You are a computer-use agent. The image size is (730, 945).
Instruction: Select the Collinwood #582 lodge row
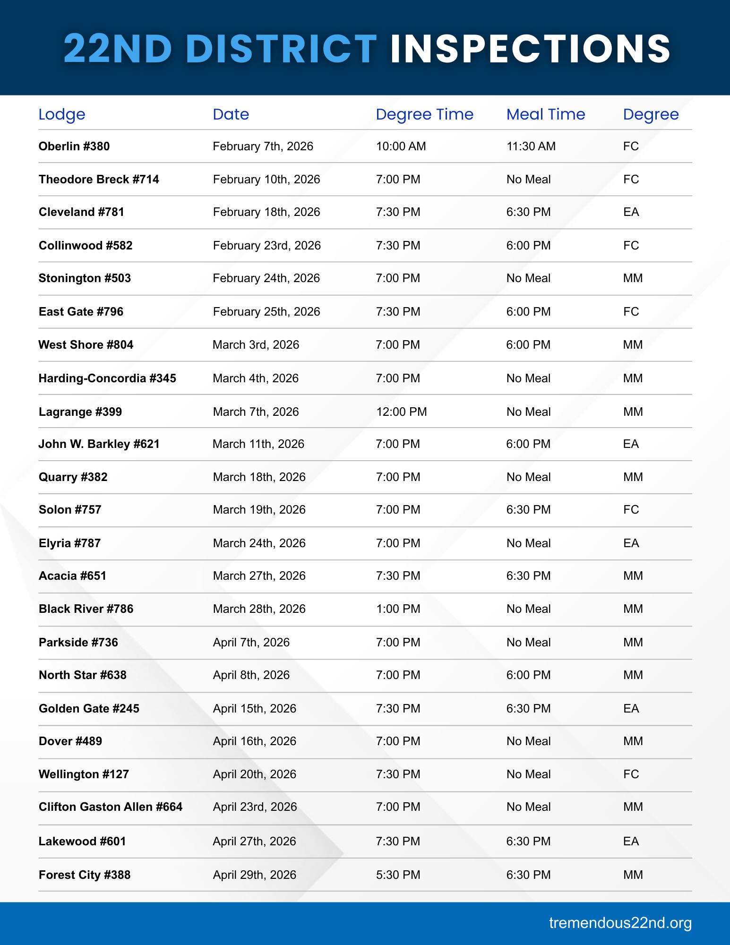[86, 246]
